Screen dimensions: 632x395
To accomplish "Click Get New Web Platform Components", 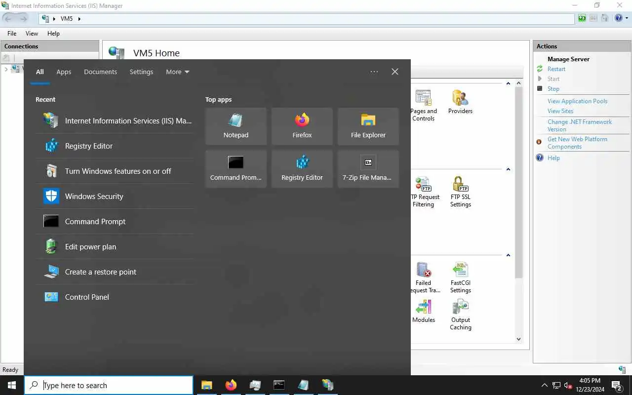I will (577, 143).
